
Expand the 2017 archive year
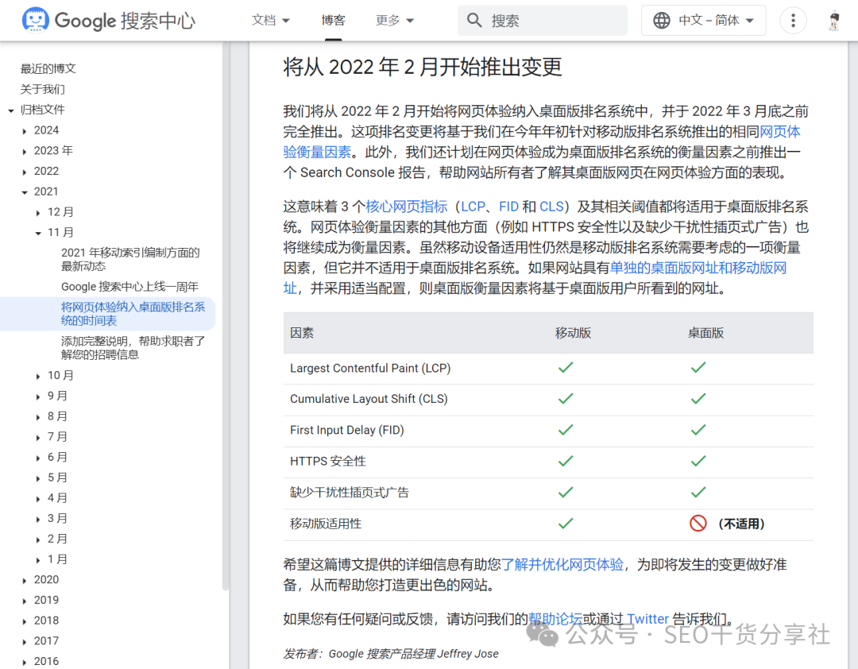pos(25,642)
